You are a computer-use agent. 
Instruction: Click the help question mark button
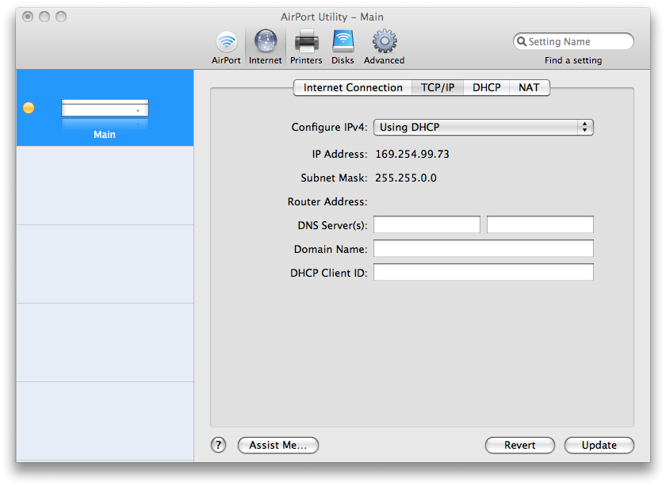pos(218,445)
